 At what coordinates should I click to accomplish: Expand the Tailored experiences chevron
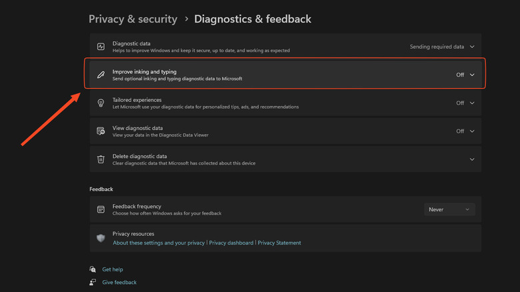pos(472,103)
